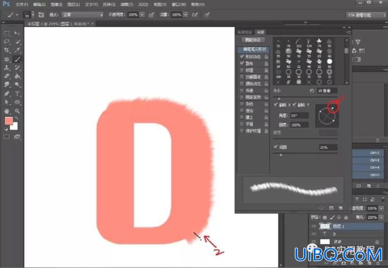Select the Horizontal Type tool

click(x=17, y=93)
